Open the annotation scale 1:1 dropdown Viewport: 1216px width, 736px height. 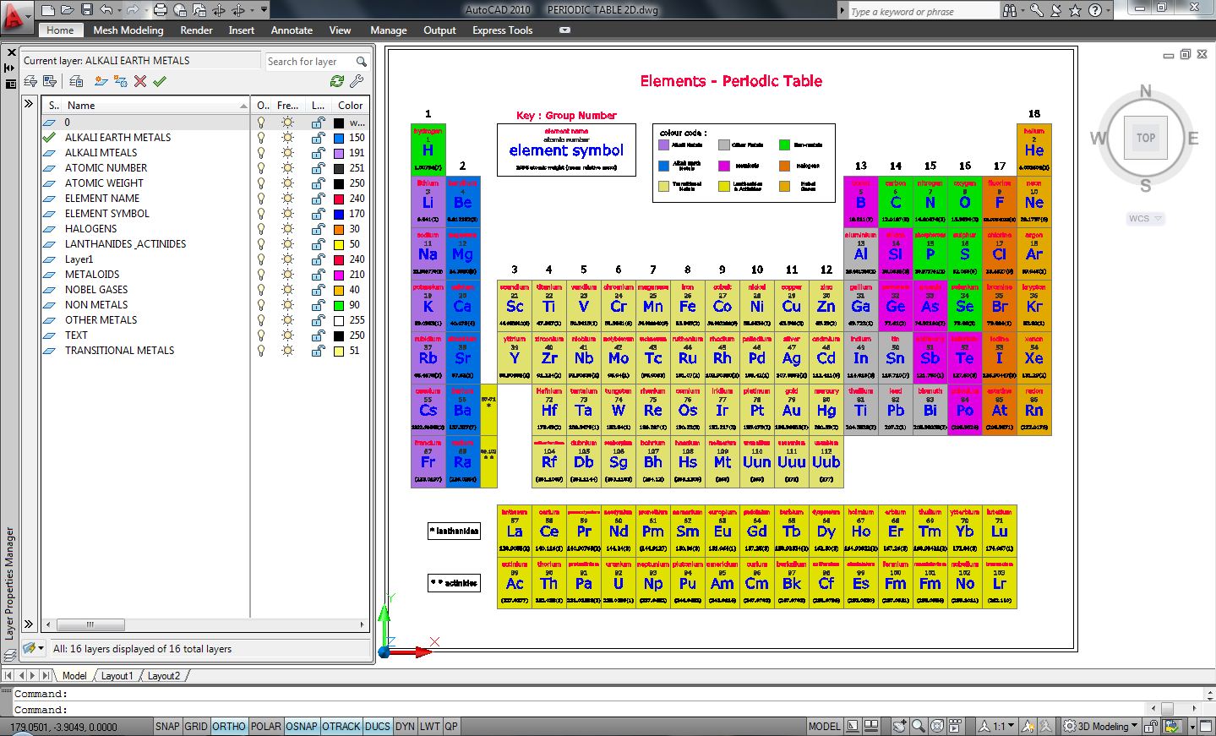[996, 726]
